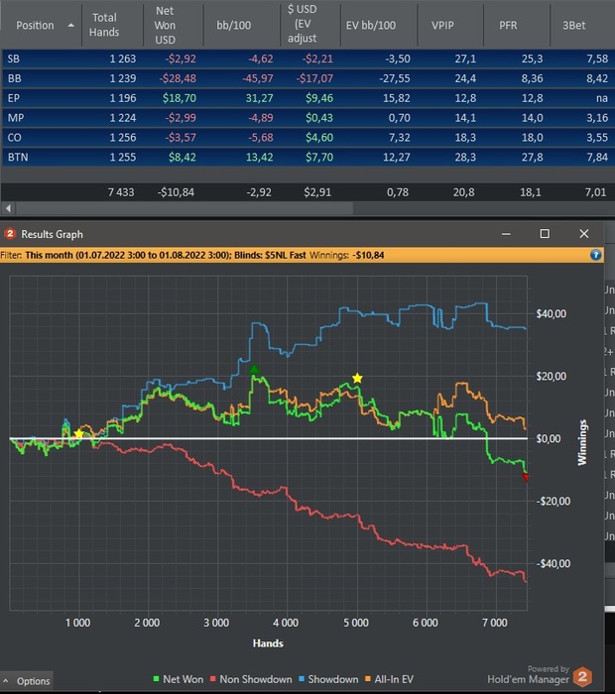Viewport: 615px width, 694px height.
Task: Click the filter description text in orange bar
Action: click(165, 255)
